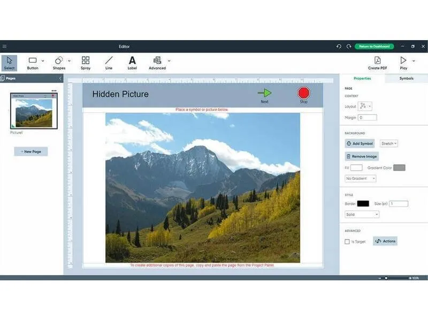428x321 pixels.
Task: Select the Picture1 page thumbnail
Action: [34, 110]
